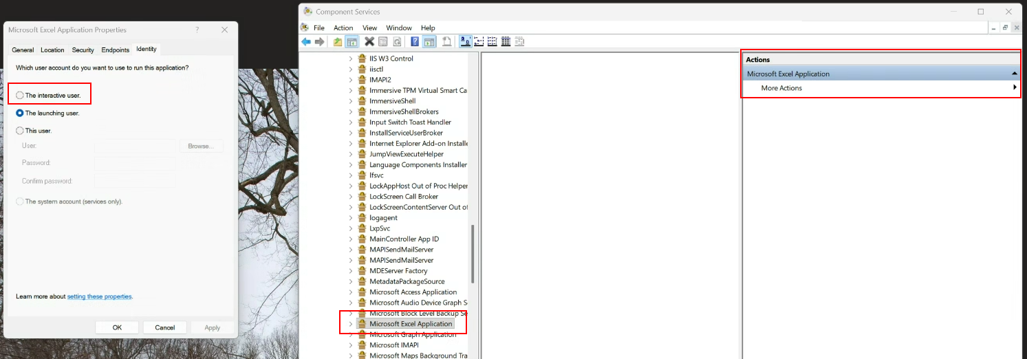Switch to the Security tab
This screenshot has width=1027, height=359.
tap(83, 50)
